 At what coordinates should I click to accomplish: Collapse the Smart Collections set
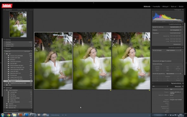click(x=5, y=90)
